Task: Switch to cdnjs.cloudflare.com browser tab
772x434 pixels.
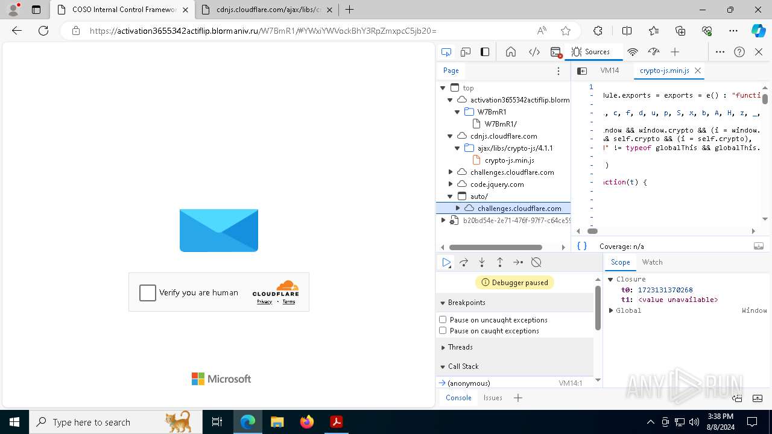Action: [268, 10]
